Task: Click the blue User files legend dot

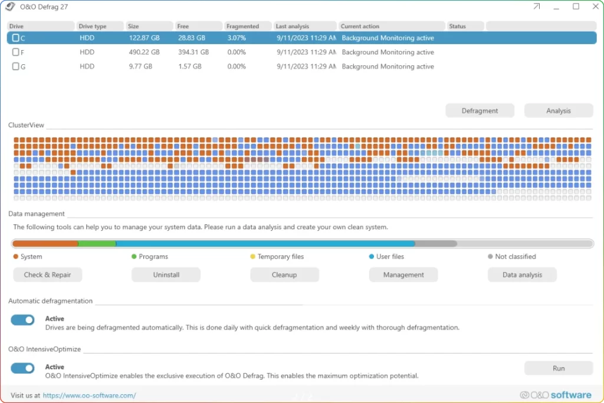Action: point(372,256)
